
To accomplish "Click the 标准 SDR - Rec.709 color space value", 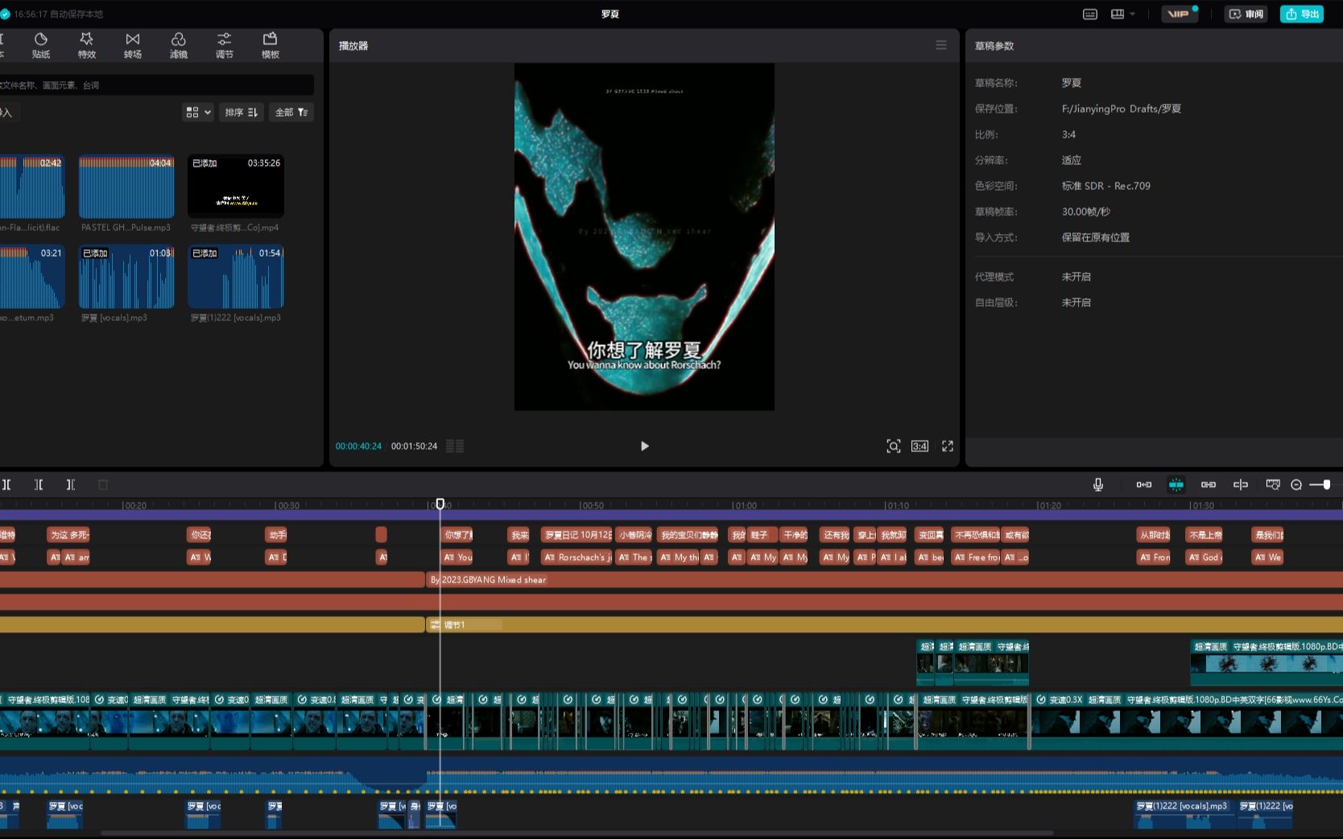I will (x=1105, y=186).
